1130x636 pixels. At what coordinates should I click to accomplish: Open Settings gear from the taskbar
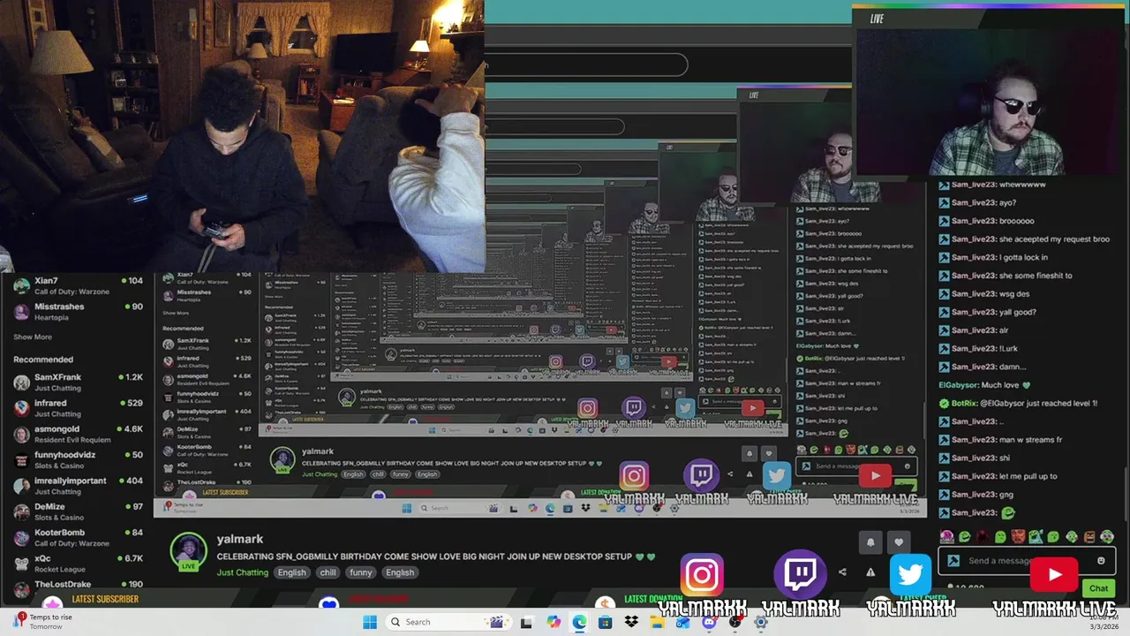point(760,622)
